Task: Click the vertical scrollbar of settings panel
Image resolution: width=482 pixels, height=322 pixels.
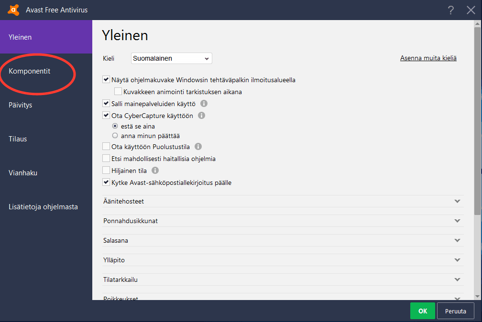Action: (478, 119)
